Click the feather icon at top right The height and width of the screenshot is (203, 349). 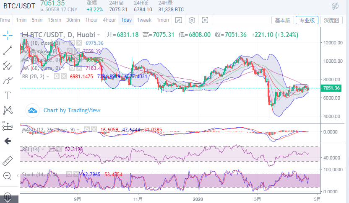pyautogui.click(x=335, y=6)
